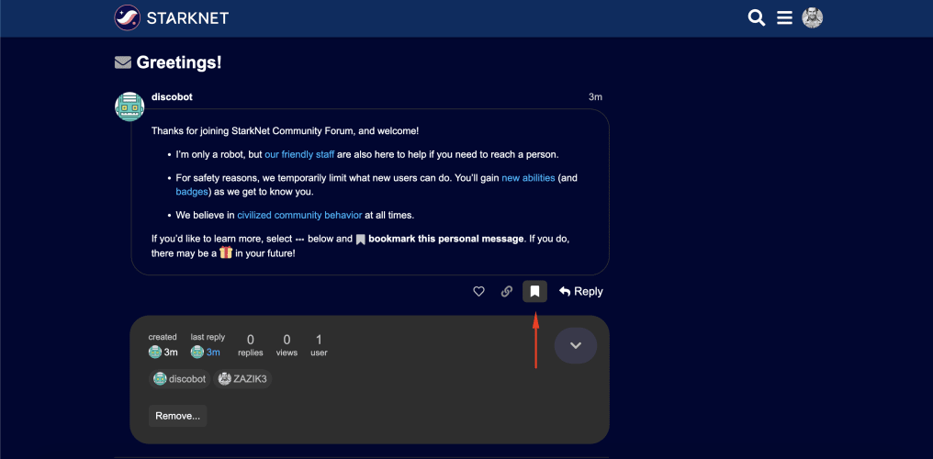Open the 'new abilities' link
933x459 pixels.
[528, 178]
